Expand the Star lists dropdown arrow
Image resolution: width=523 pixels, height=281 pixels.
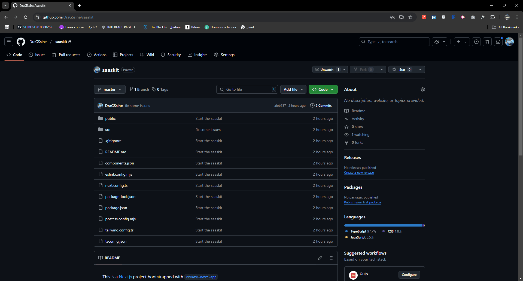click(x=420, y=70)
